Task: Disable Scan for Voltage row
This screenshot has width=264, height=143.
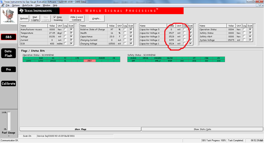Action: pyautogui.click(x=71, y=36)
